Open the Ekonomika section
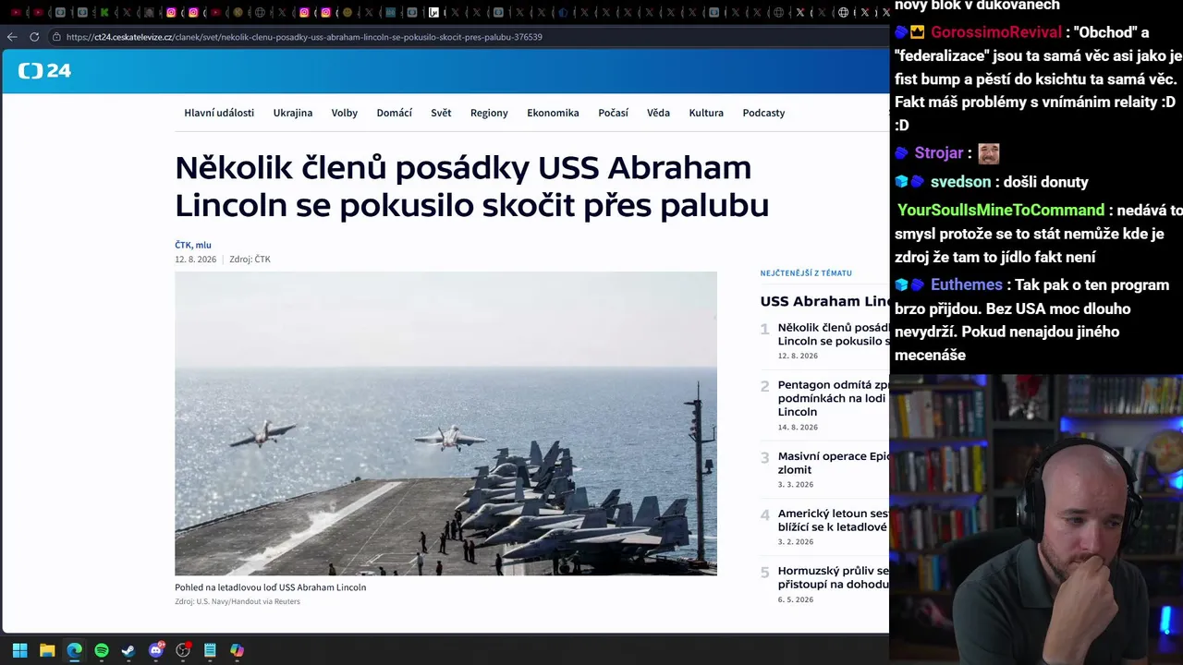The width and height of the screenshot is (1183, 665). [x=553, y=113]
